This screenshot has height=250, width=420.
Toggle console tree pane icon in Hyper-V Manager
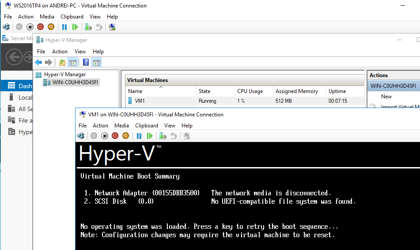72,62
